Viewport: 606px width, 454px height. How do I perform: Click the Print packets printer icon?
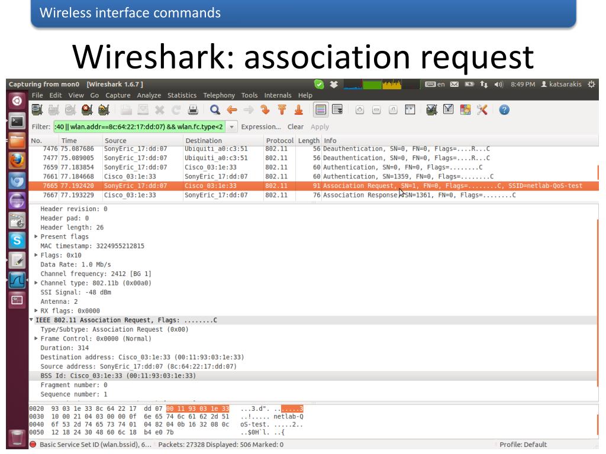point(193,110)
